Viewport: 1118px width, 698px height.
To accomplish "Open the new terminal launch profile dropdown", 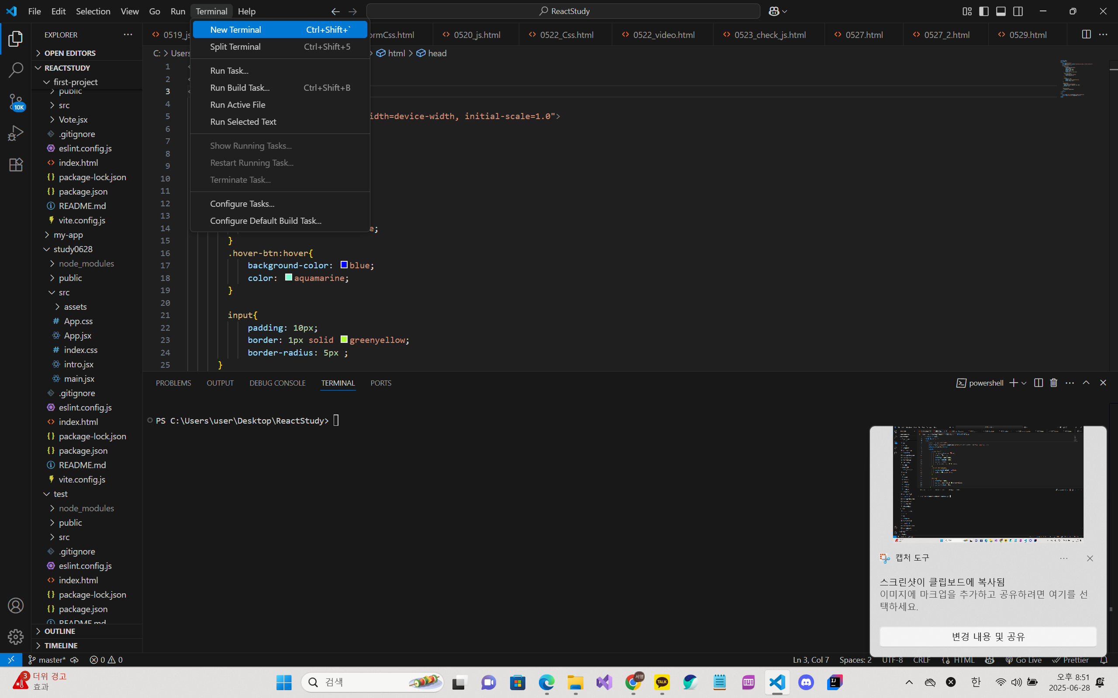I will (x=1024, y=383).
